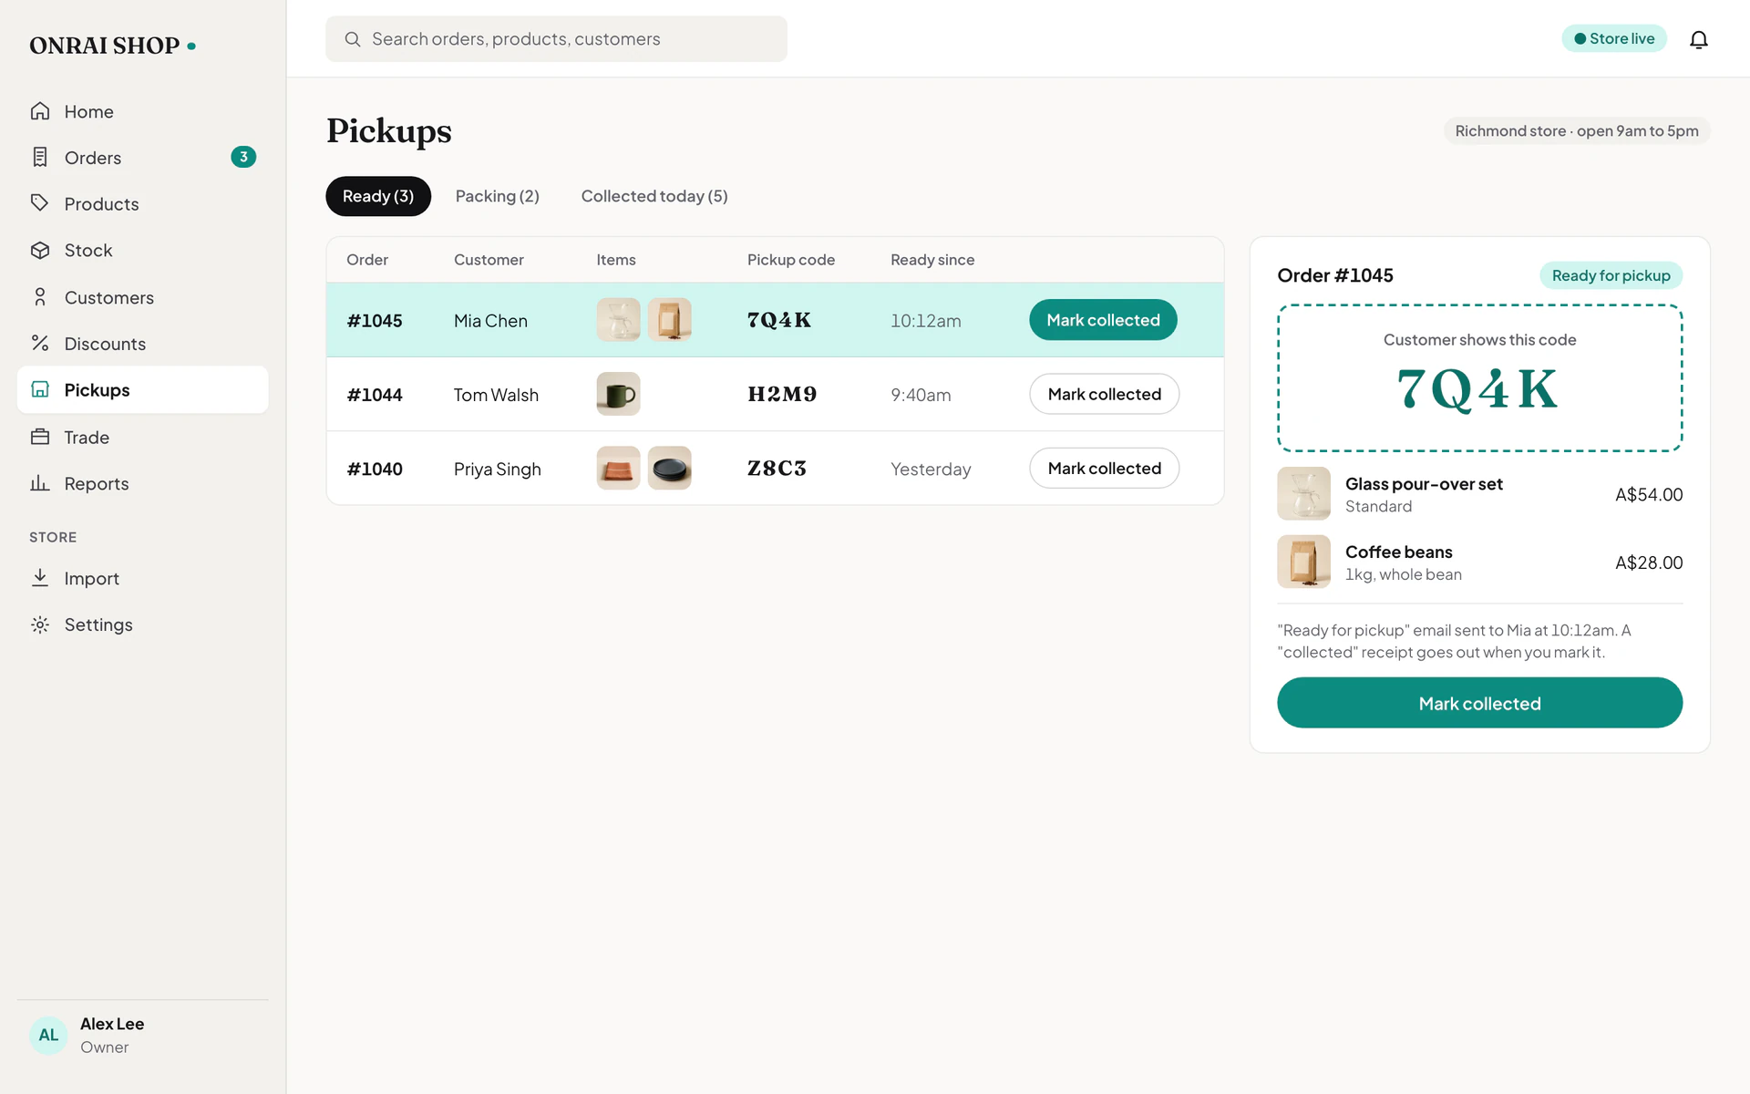Click the large 7Q4K code box
This screenshot has height=1094, width=1750.
1479,378
